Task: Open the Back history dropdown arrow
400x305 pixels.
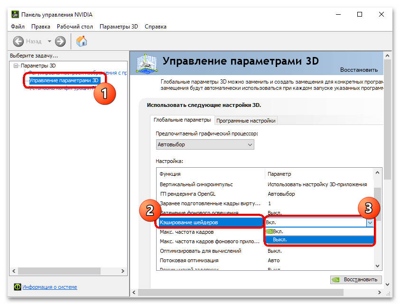Action: pyautogui.click(x=49, y=41)
